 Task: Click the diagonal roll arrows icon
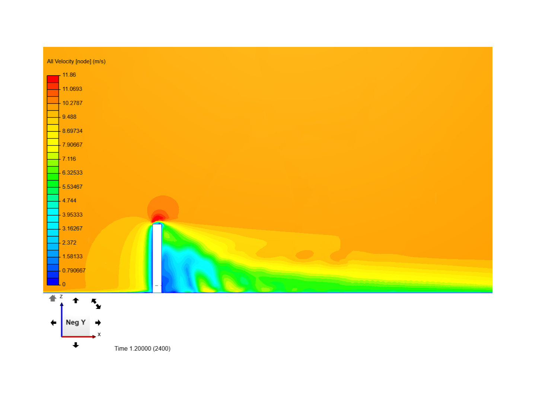pyautogui.click(x=96, y=303)
